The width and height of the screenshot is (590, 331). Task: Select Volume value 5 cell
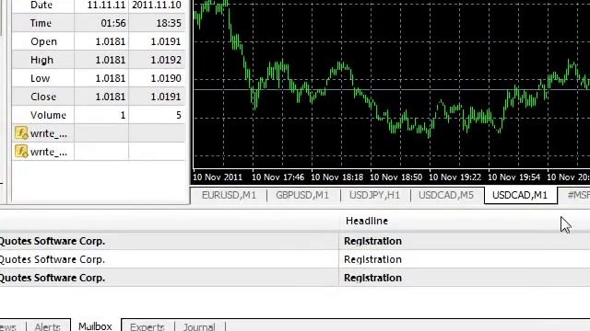[157, 115]
